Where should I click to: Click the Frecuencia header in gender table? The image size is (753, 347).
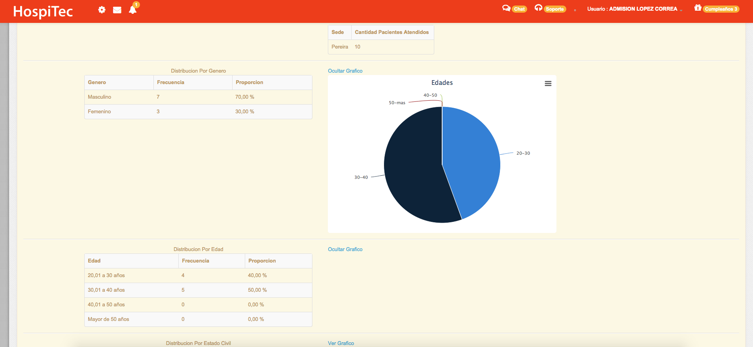(x=170, y=83)
